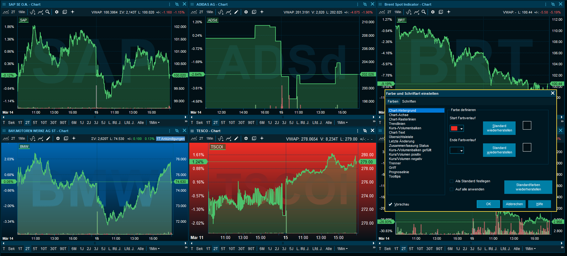Expand Ende Farbverlauf color dropdown
Image resolution: width=567 pixels, height=256 pixels.
(x=461, y=151)
